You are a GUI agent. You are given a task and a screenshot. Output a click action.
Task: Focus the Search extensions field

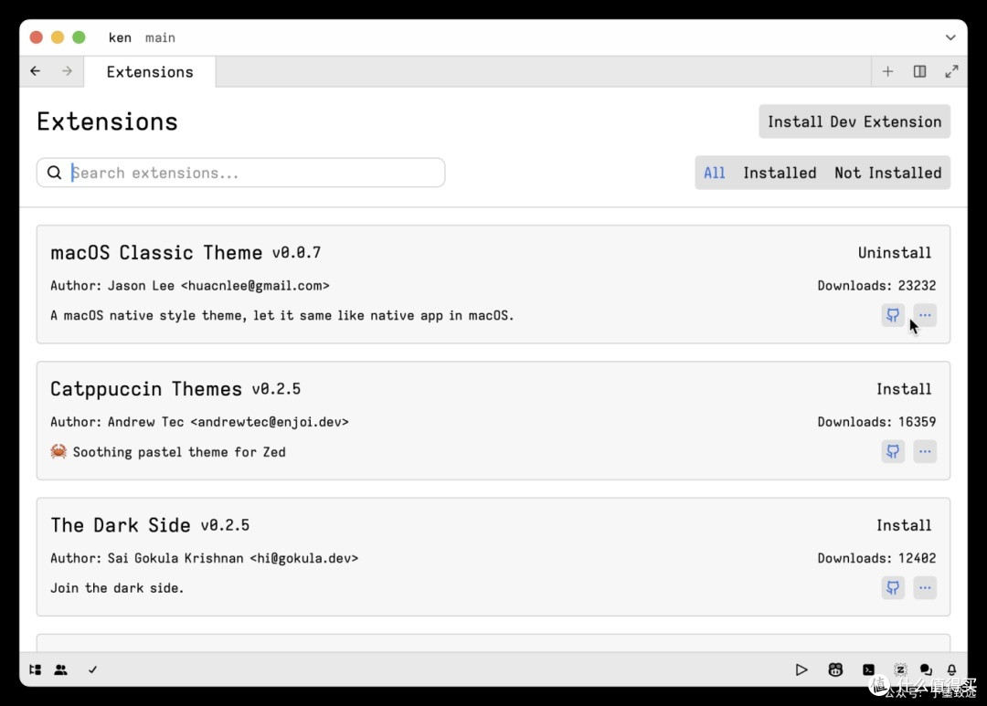click(x=240, y=173)
